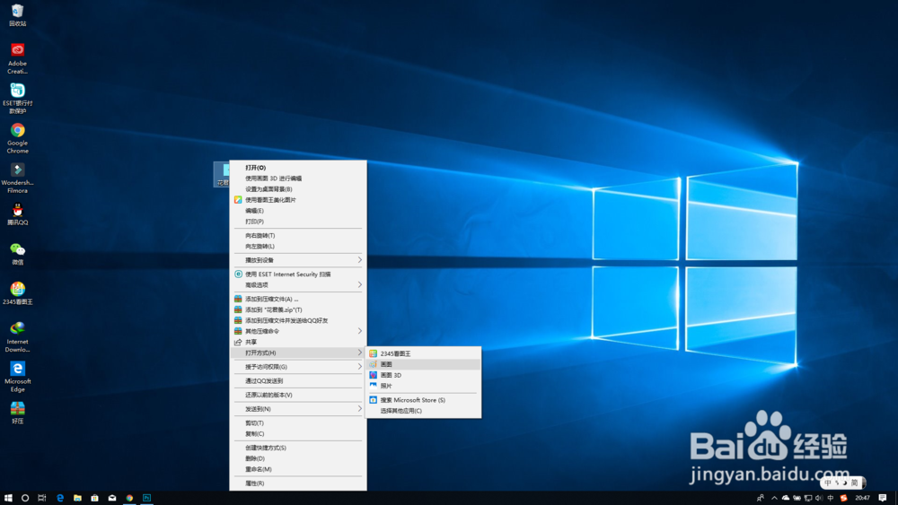Choose 使用画图 3D 进行编辑
Image resolution: width=898 pixels, height=505 pixels.
tap(298, 178)
